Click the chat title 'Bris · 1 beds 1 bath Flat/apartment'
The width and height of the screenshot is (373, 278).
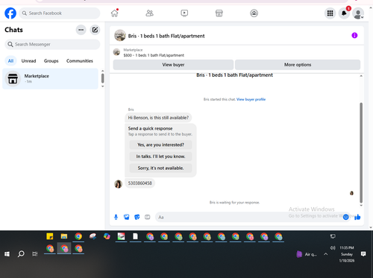[166, 36]
